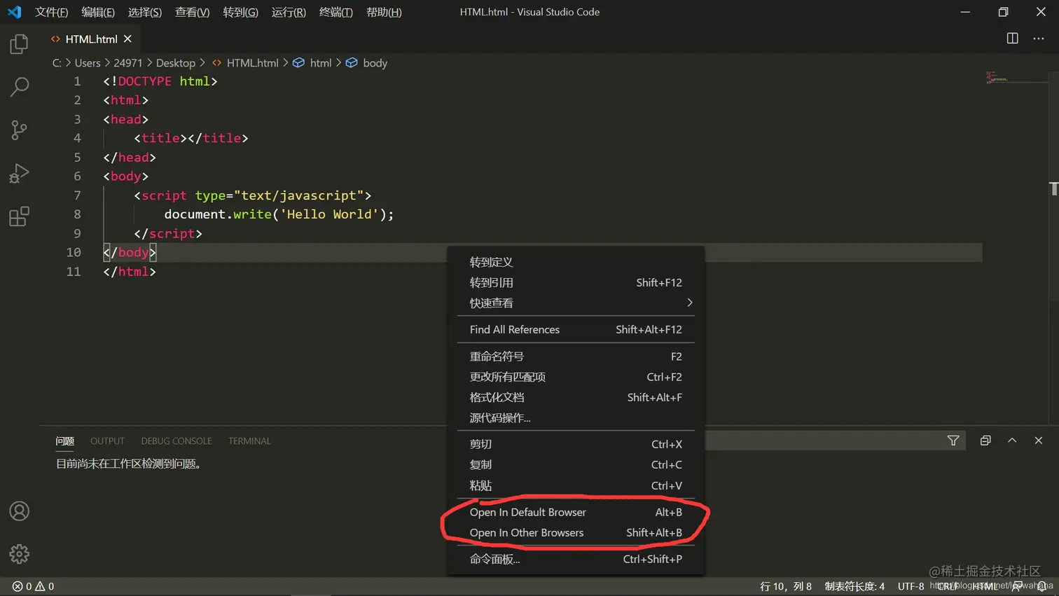The height and width of the screenshot is (596, 1059).
Task: Open the editor More Actions ellipsis
Action: 1039,39
